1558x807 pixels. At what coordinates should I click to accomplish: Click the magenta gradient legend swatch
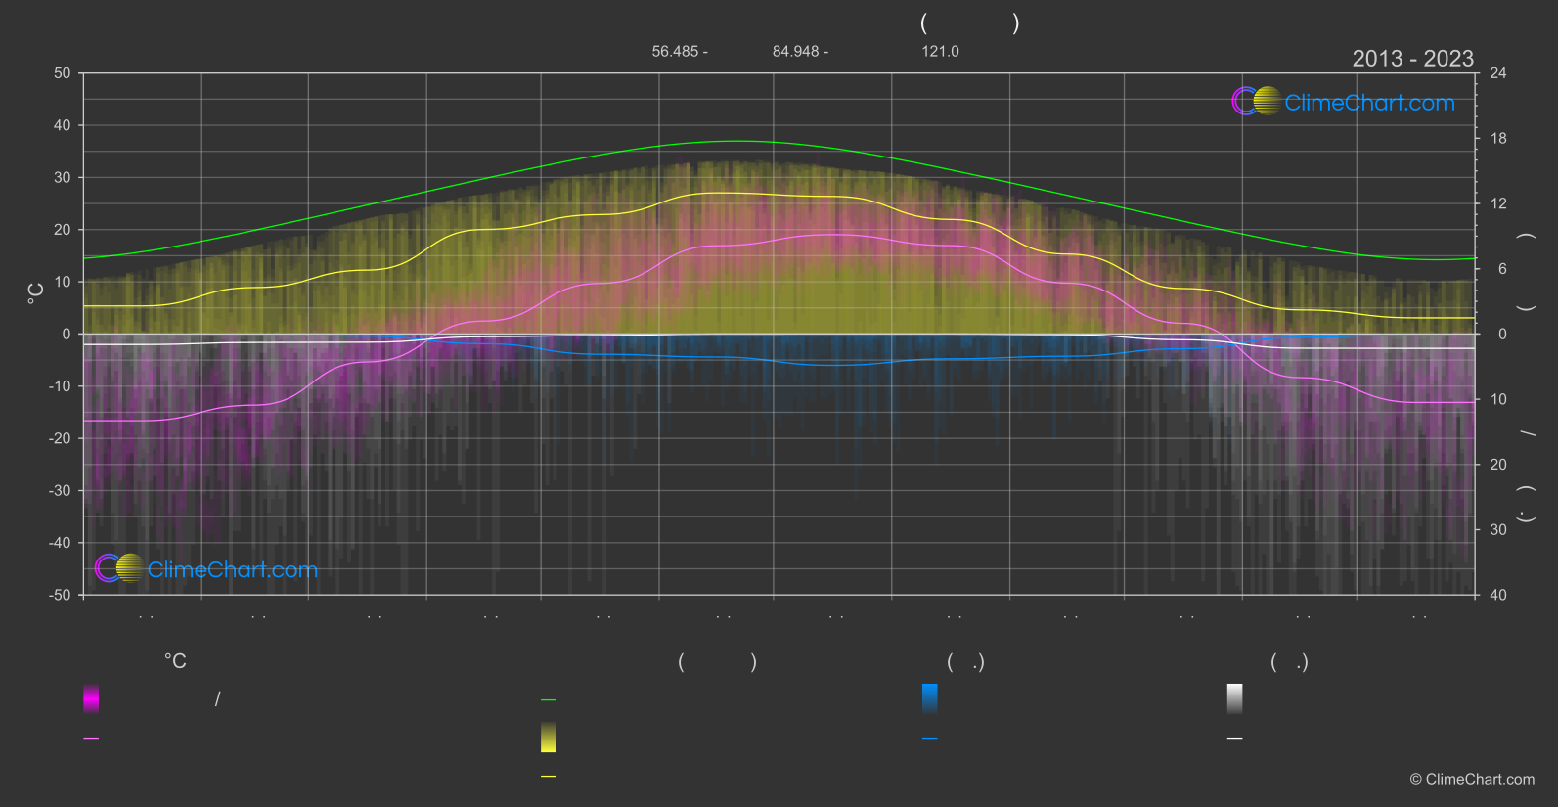tap(91, 698)
